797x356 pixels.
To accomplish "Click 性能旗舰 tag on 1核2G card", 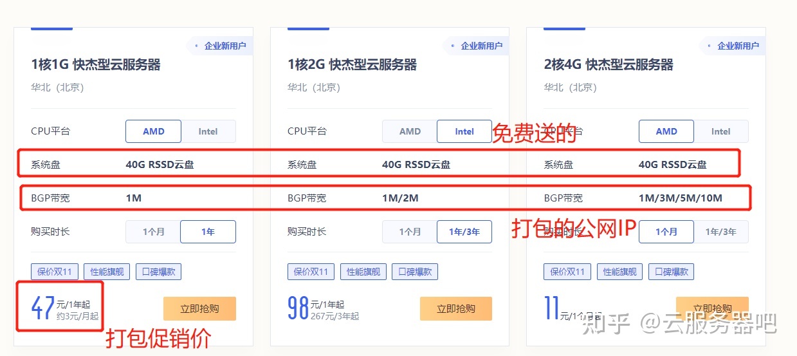I will click(x=363, y=272).
